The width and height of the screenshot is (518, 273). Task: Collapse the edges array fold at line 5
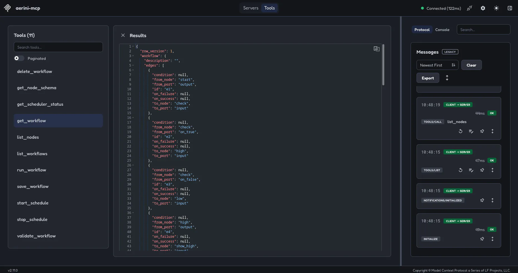(133, 65)
